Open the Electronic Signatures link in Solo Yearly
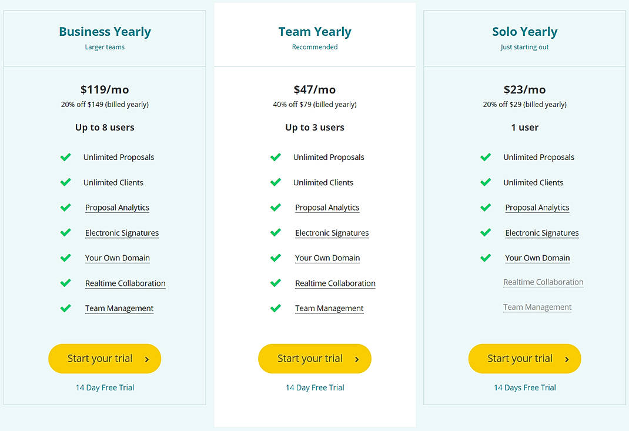This screenshot has height=431, width=629. [x=541, y=232]
